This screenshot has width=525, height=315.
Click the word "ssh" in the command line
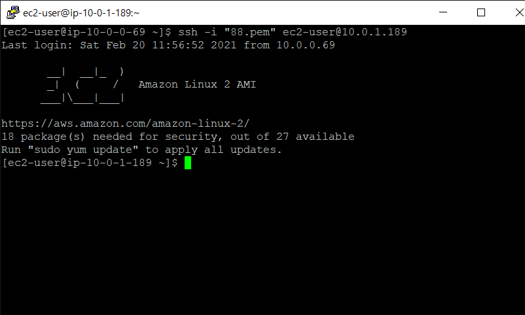[x=188, y=32]
